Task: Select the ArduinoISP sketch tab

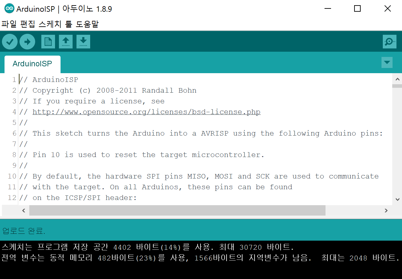Action: (x=32, y=64)
